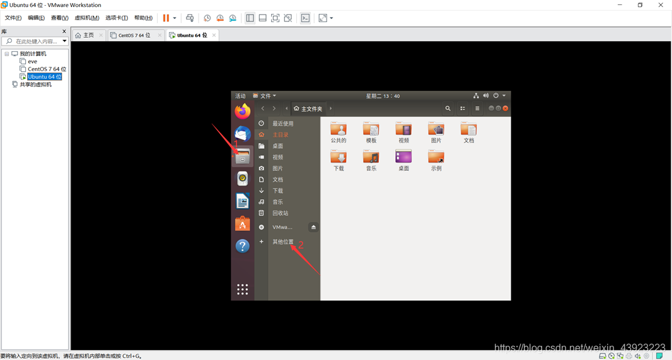The height and width of the screenshot is (360, 672).
Task: Collapse the 我的计算机 tree node
Action: pos(7,54)
